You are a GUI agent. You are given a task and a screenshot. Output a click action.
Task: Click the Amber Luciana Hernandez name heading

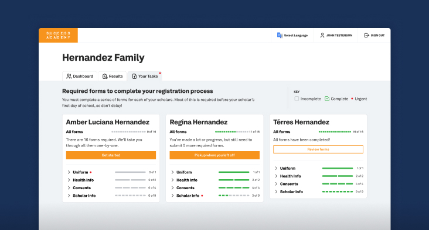(x=107, y=122)
